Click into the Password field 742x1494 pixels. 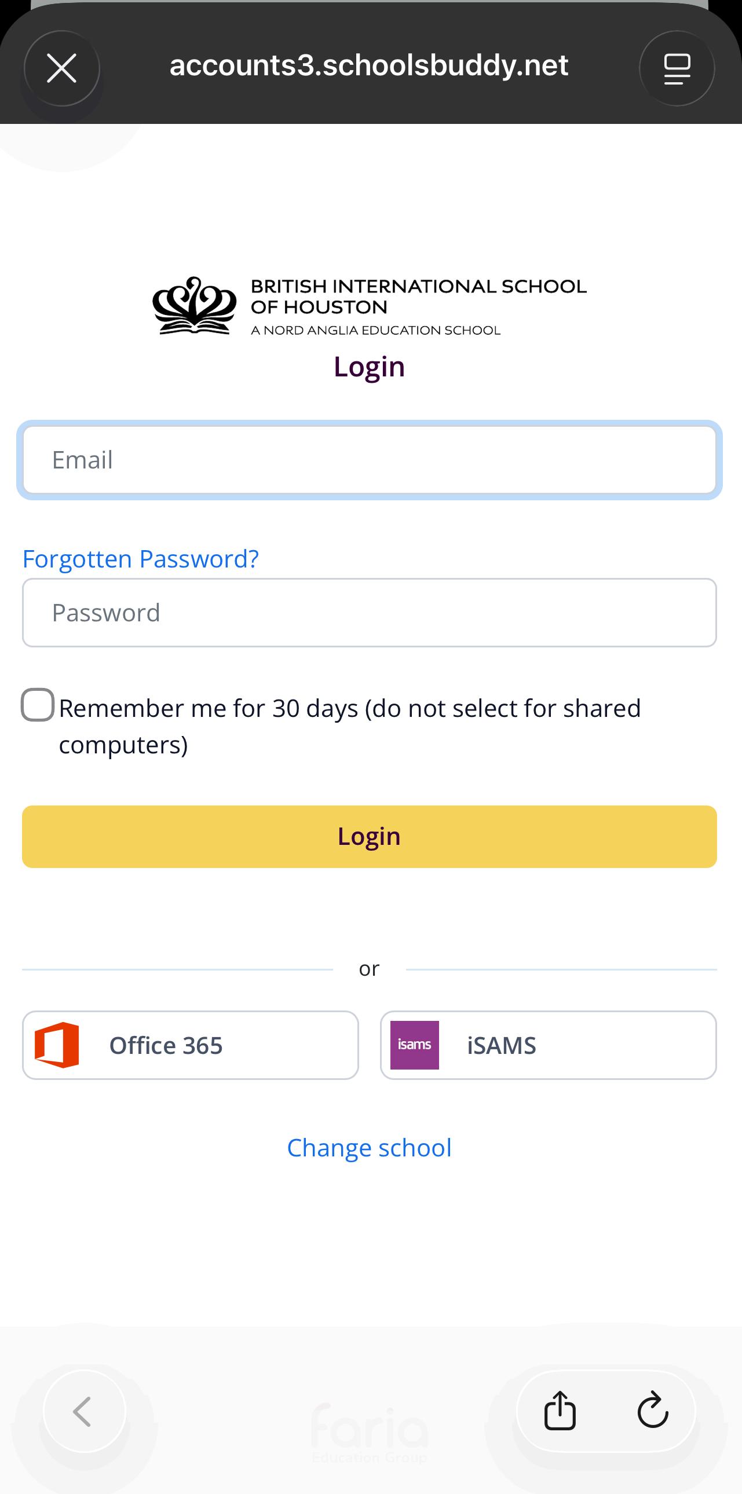(x=370, y=613)
